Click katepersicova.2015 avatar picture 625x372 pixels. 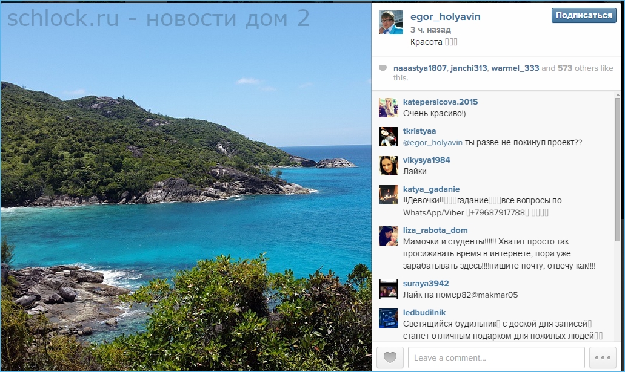click(x=388, y=108)
